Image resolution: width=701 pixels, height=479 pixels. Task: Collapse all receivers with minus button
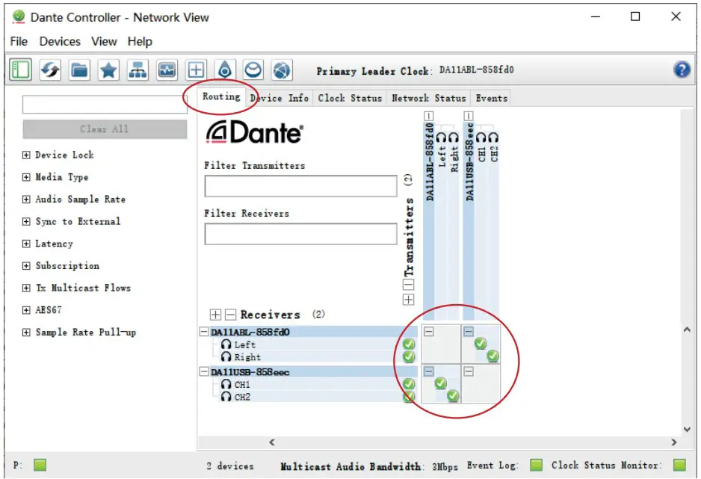click(230, 315)
